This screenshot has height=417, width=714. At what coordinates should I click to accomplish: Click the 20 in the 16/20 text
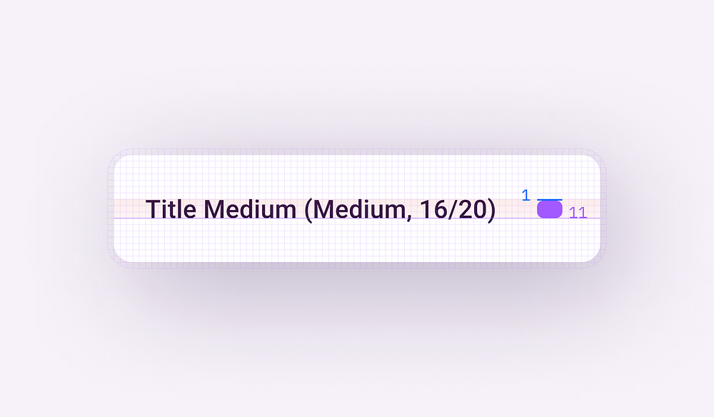pyautogui.click(x=471, y=209)
